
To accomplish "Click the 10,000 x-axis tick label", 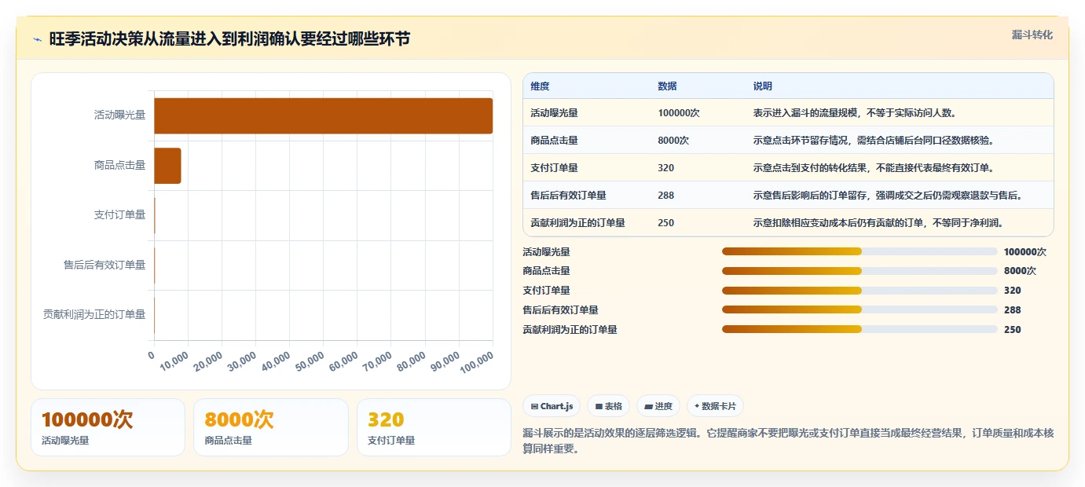I will click(x=175, y=362).
